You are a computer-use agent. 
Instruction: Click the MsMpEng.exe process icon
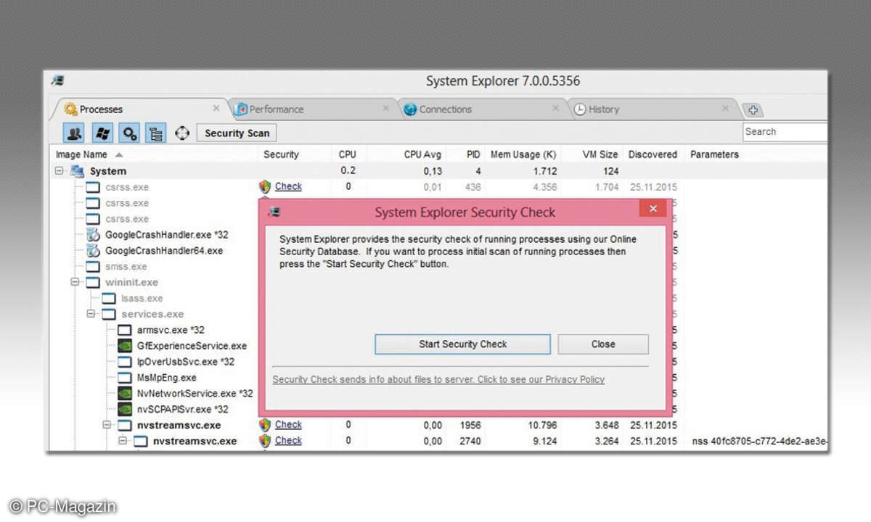(125, 378)
